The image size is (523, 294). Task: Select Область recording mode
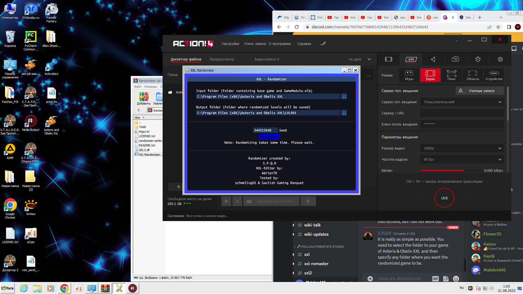(x=473, y=75)
